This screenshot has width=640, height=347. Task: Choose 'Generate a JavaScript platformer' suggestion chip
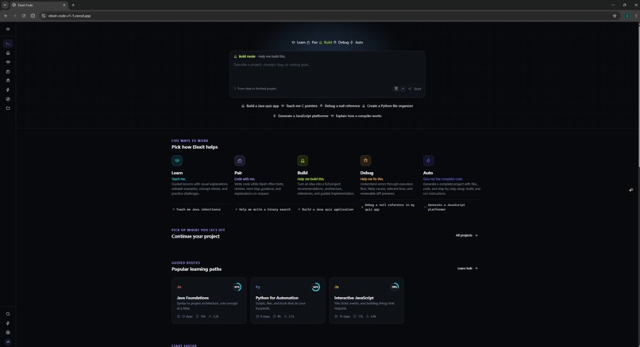pos(300,116)
